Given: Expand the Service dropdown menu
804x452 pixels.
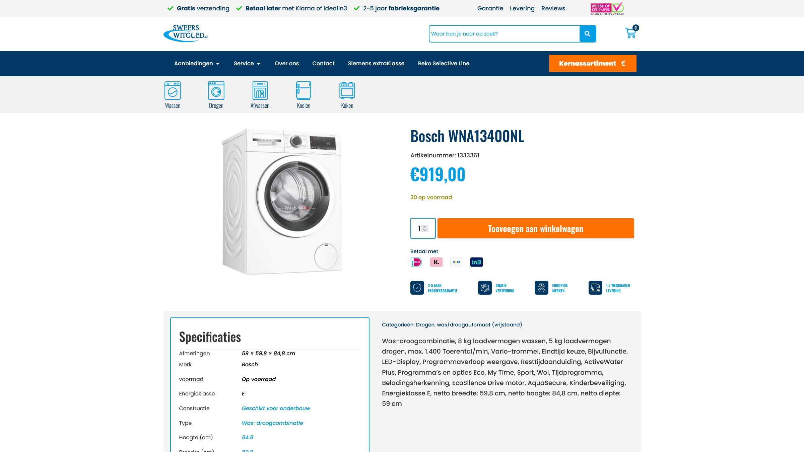Looking at the screenshot, I should [x=247, y=64].
